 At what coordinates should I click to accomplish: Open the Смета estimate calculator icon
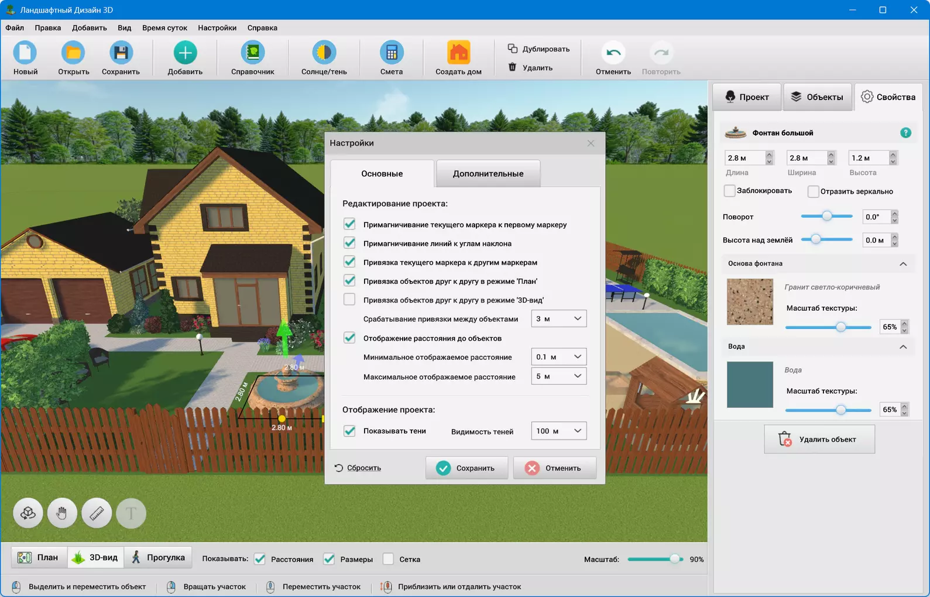(392, 53)
